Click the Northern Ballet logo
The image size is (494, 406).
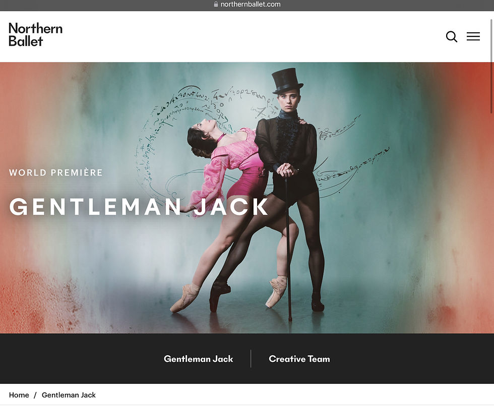[x=35, y=35]
